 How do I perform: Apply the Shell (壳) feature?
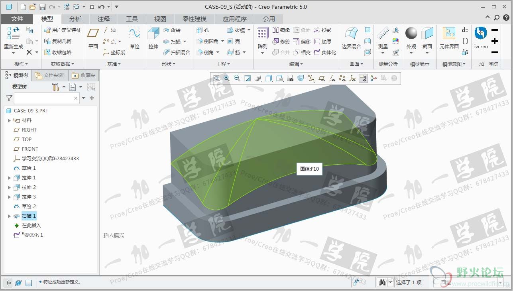point(234,41)
